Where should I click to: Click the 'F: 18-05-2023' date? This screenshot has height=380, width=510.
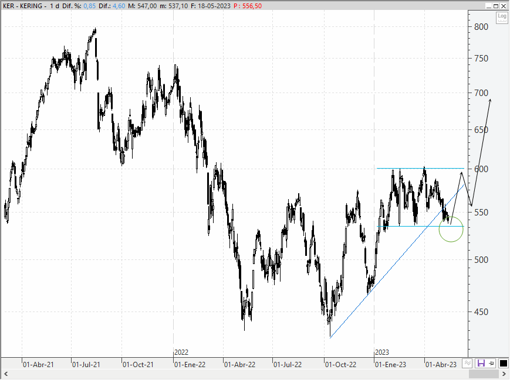[x=211, y=6]
